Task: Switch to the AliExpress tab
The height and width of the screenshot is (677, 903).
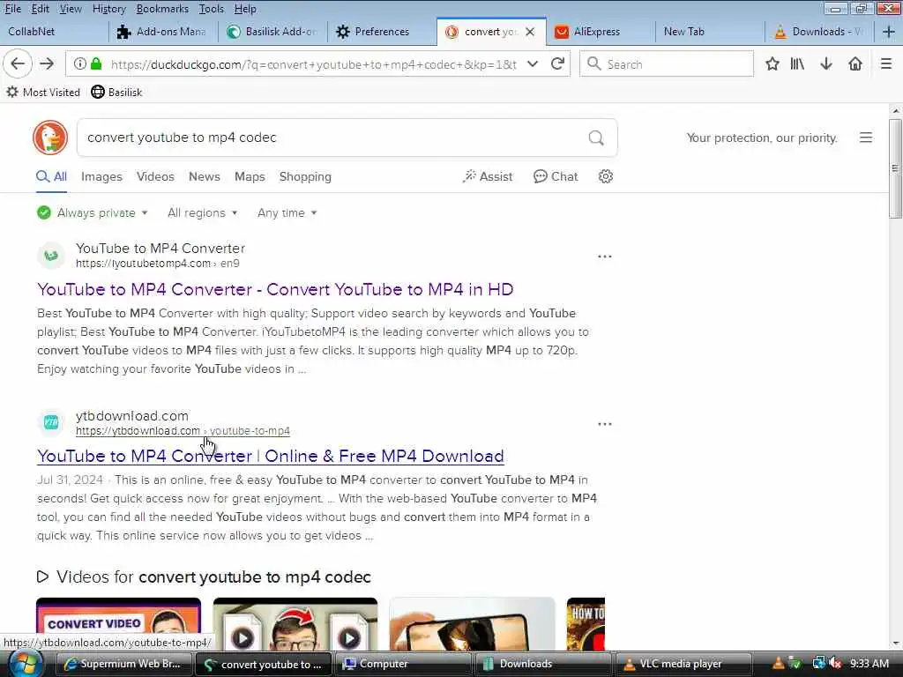Action: [x=600, y=32]
